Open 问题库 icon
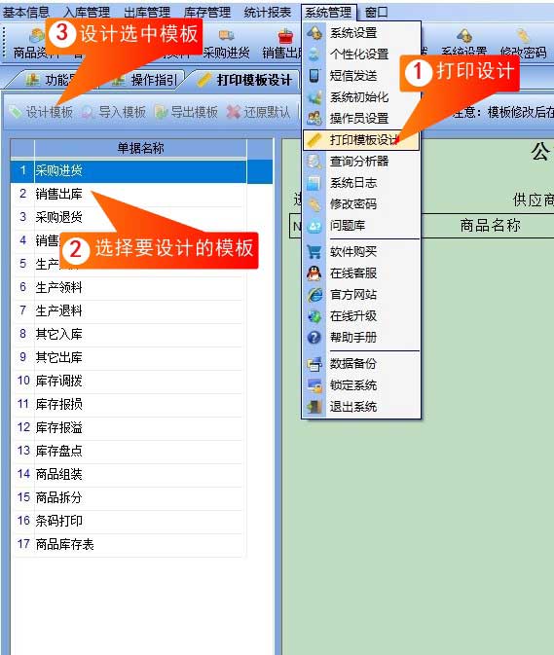This screenshot has height=655, width=554. click(x=314, y=226)
